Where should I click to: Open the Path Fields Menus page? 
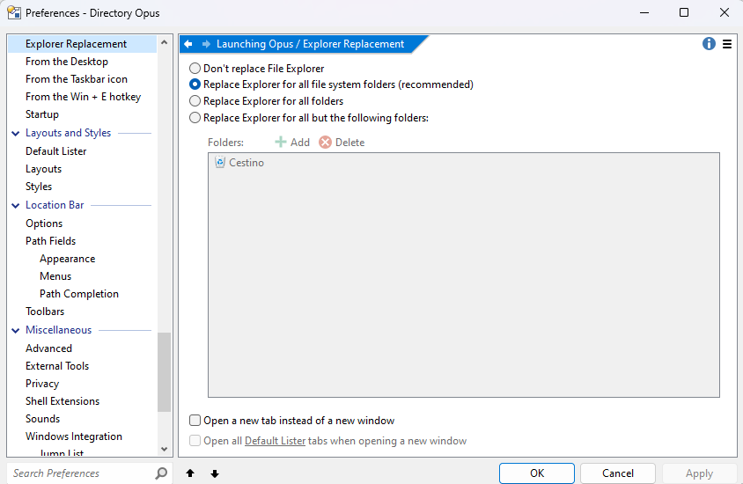pos(55,276)
